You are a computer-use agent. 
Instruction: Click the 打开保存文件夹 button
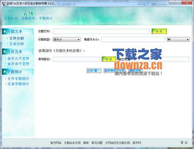[x=114, y=70]
